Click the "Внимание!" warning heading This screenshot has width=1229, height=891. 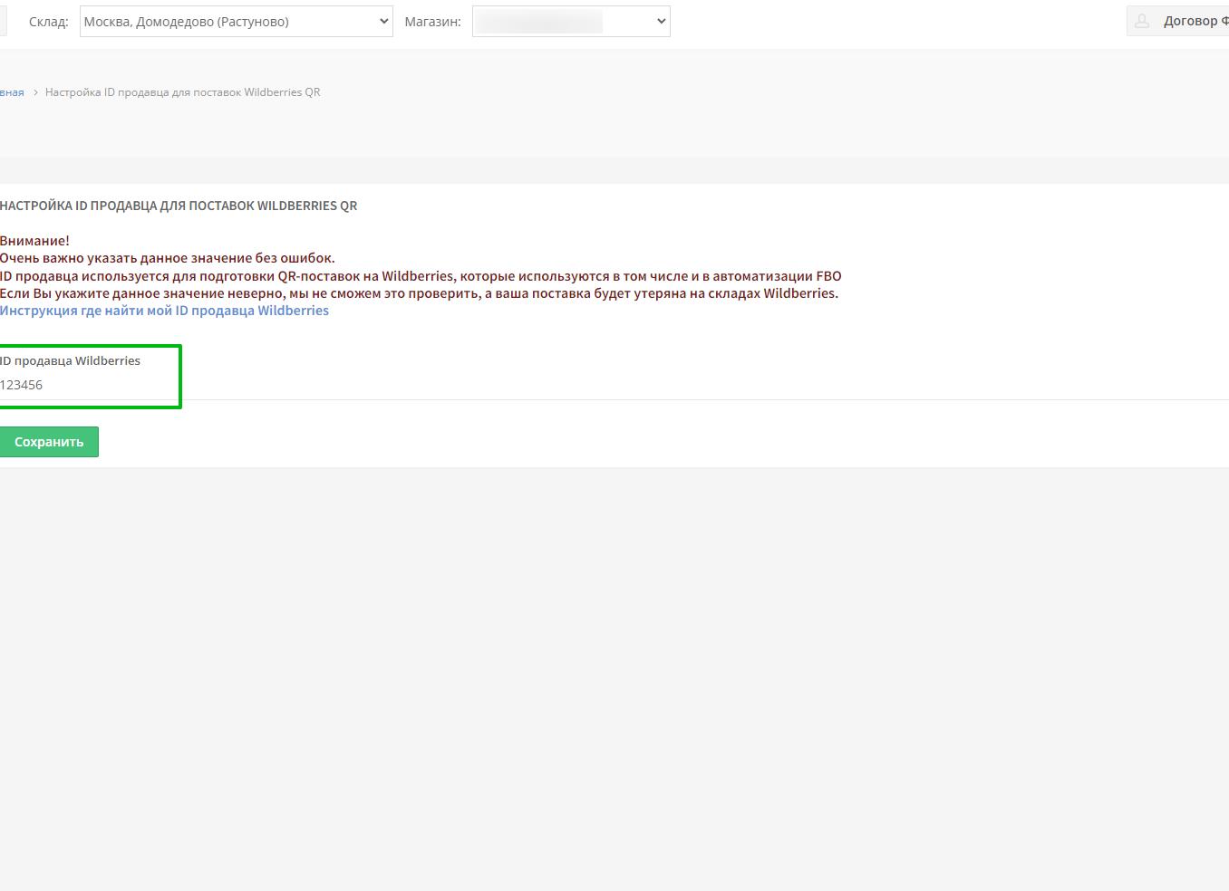pyautogui.click(x=34, y=241)
